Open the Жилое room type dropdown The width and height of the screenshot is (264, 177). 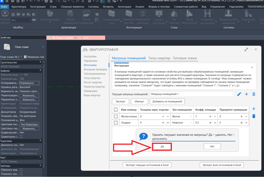(182, 116)
